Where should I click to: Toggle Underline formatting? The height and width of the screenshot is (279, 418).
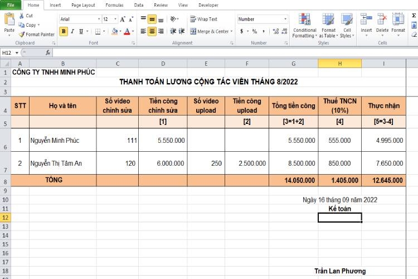[x=81, y=31]
